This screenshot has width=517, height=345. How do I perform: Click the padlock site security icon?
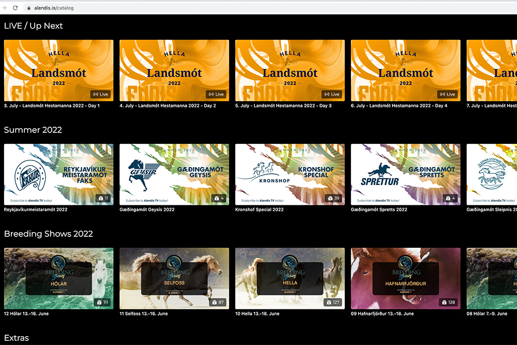point(28,8)
